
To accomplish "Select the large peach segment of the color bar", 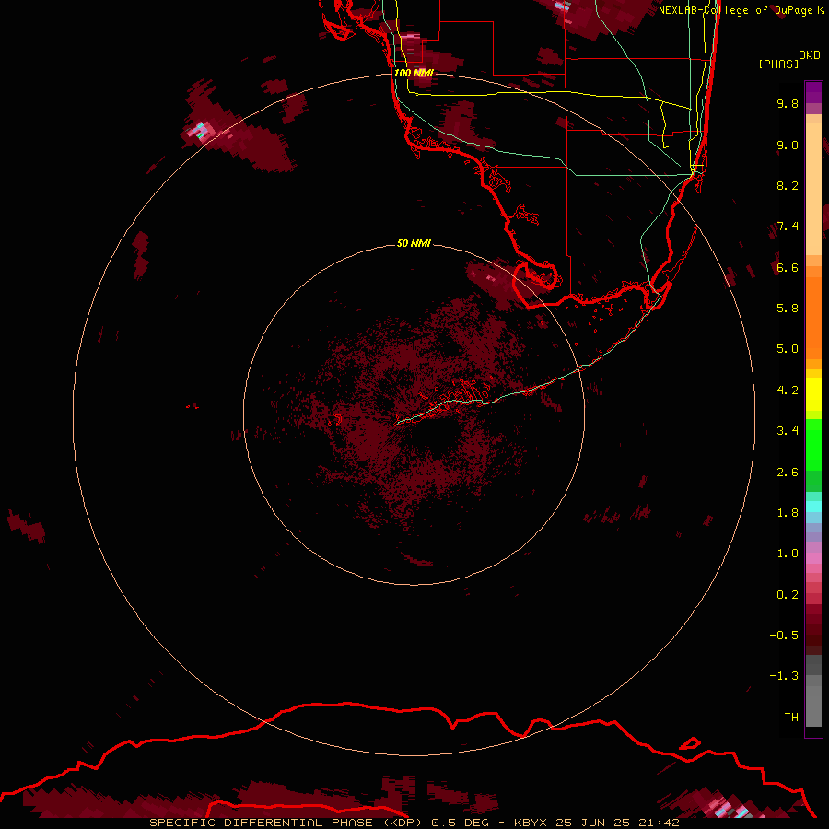I will (813, 189).
